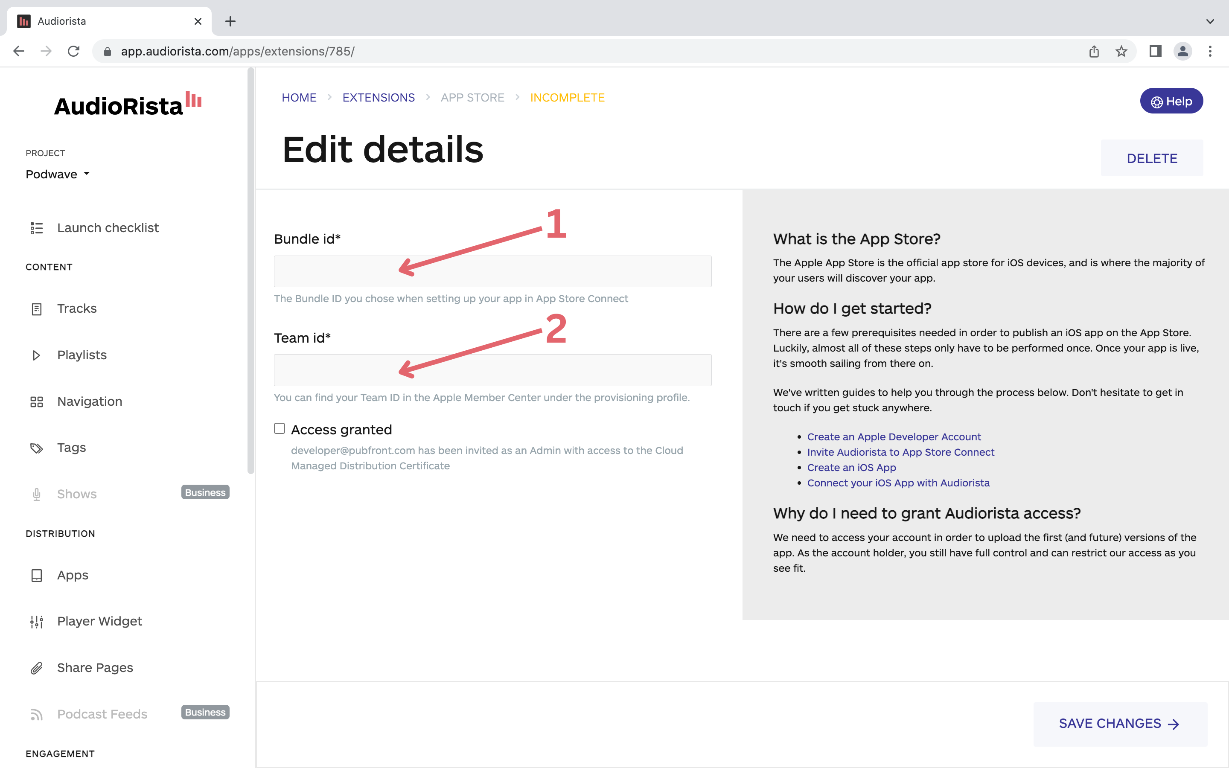
Task: Click the Team id input field
Action: point(492,370)
